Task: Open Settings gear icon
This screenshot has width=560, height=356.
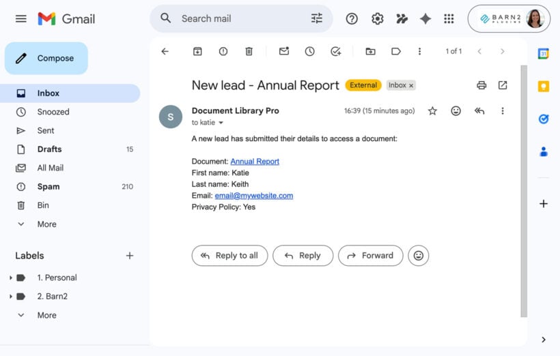Action: point(378,18)
